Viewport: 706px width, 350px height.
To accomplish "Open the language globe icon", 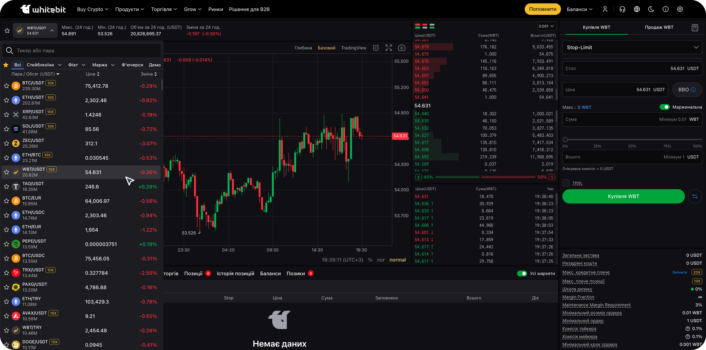I will tap(637, 9).
